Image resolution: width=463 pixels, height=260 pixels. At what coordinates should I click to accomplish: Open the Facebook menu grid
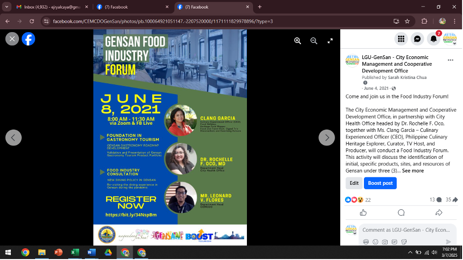point(401,39)
